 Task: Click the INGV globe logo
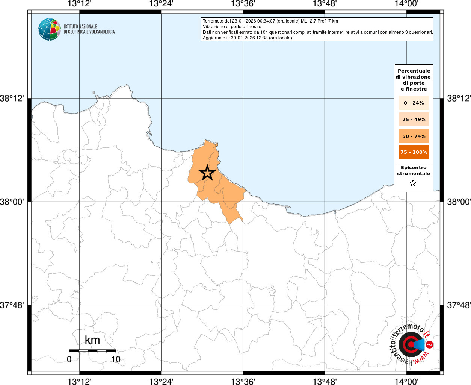point(49,29)
